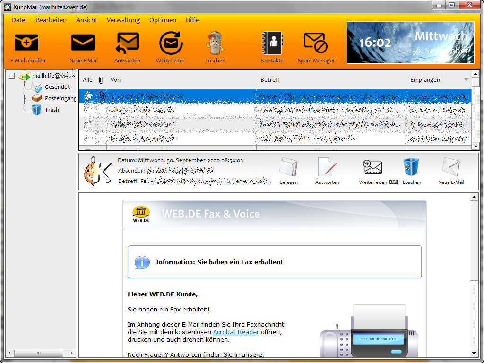This screenshot has width=484, height=363.
Task: Forward message using top Weiterleiten icon
Action: point(171,43)
